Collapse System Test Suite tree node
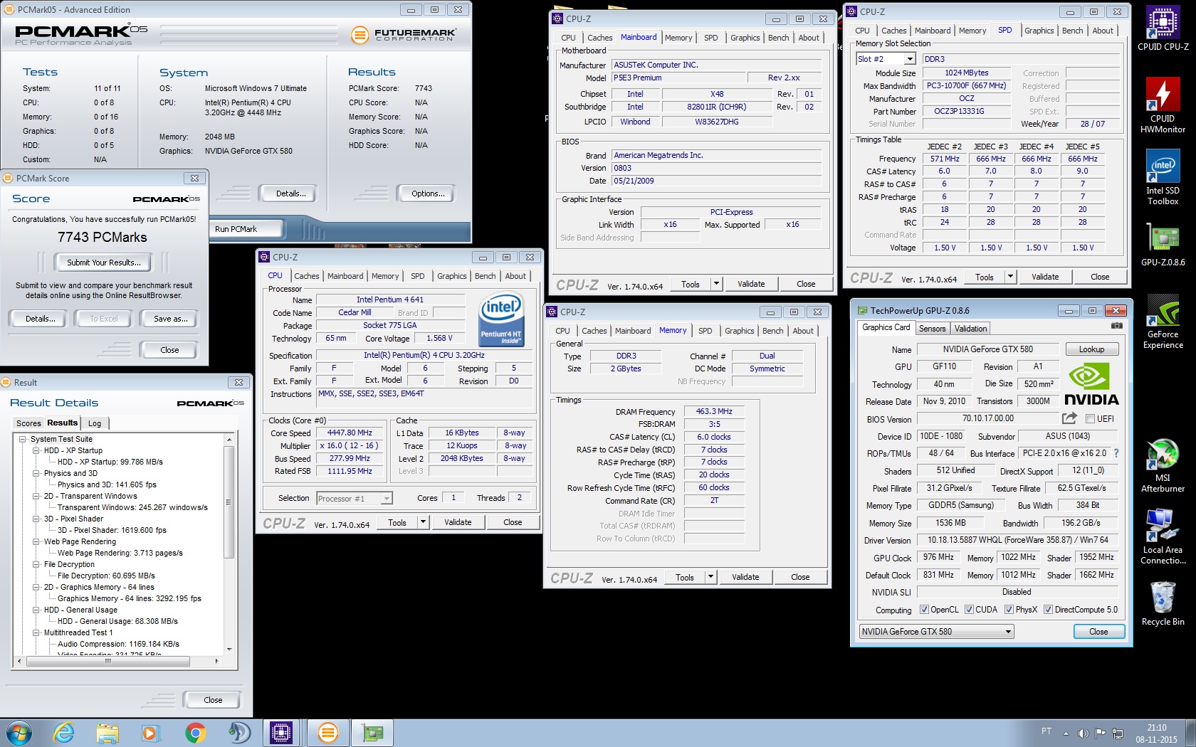The height and width of the screenshot is (747, 1196). tap(22, 439)
